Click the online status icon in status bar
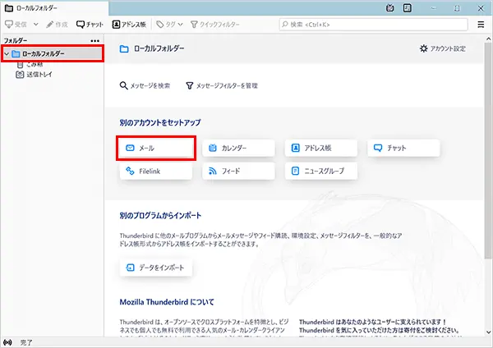This screenshot has height=348, width=493. (x=7, y=342)
